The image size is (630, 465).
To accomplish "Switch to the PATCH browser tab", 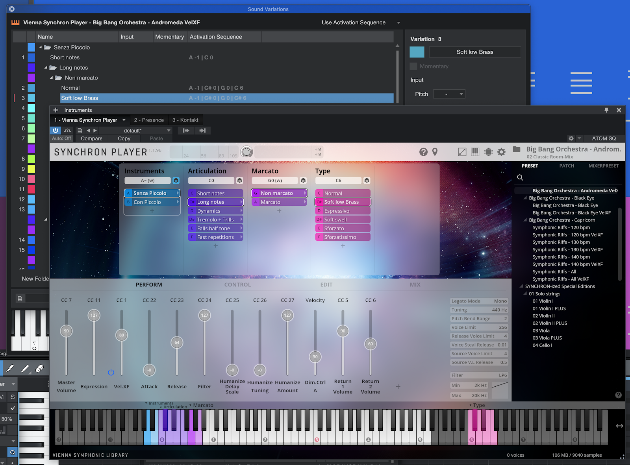I will pyautogui.click(x=567, y=166).
